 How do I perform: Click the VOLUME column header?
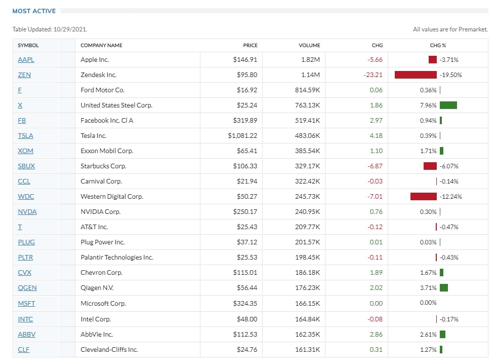pos(309,46)
